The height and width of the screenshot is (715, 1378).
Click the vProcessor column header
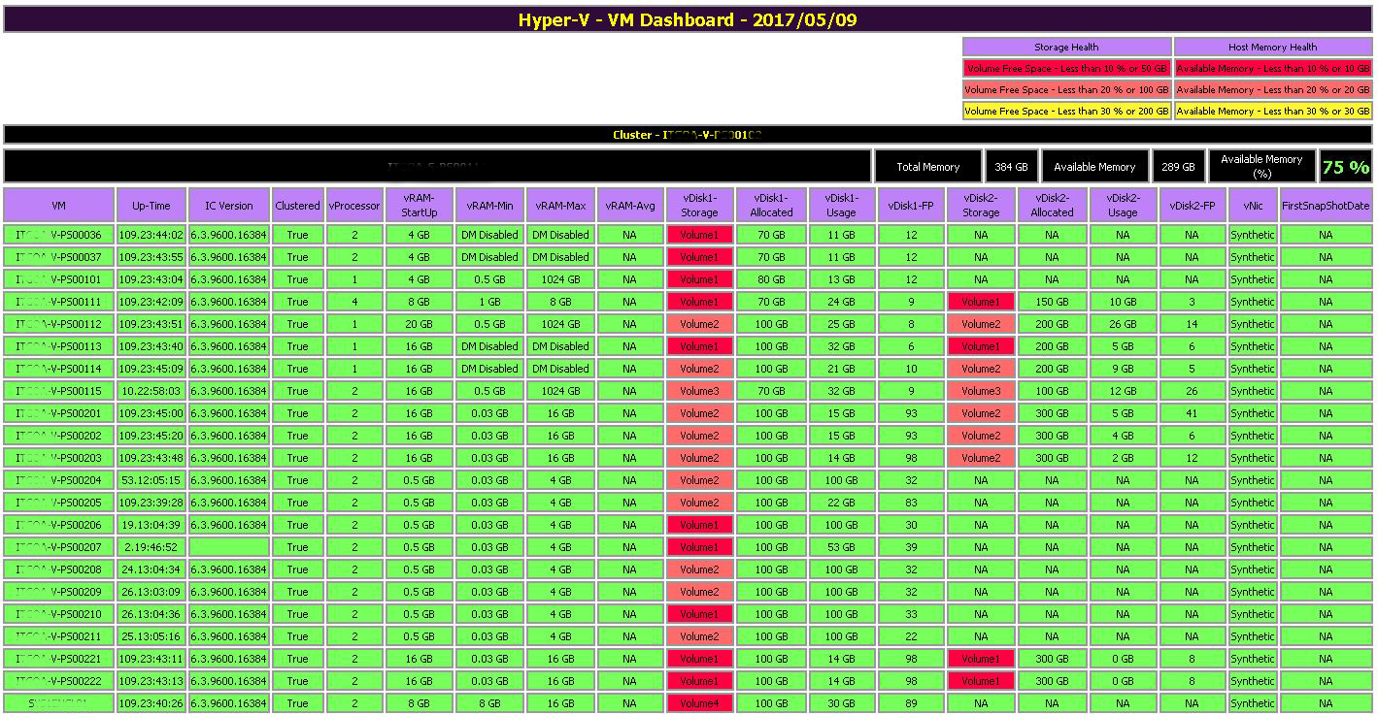click(x=354, y=206)
